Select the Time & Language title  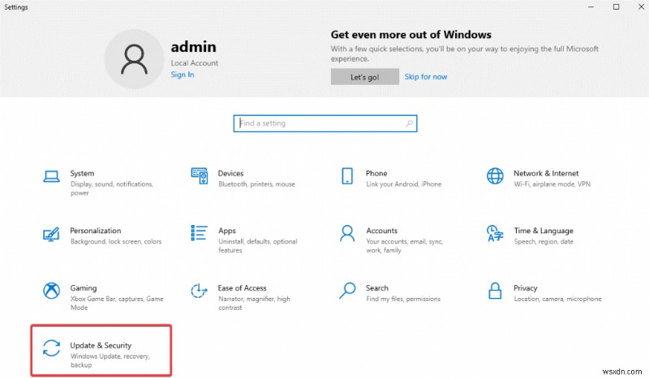544,231
